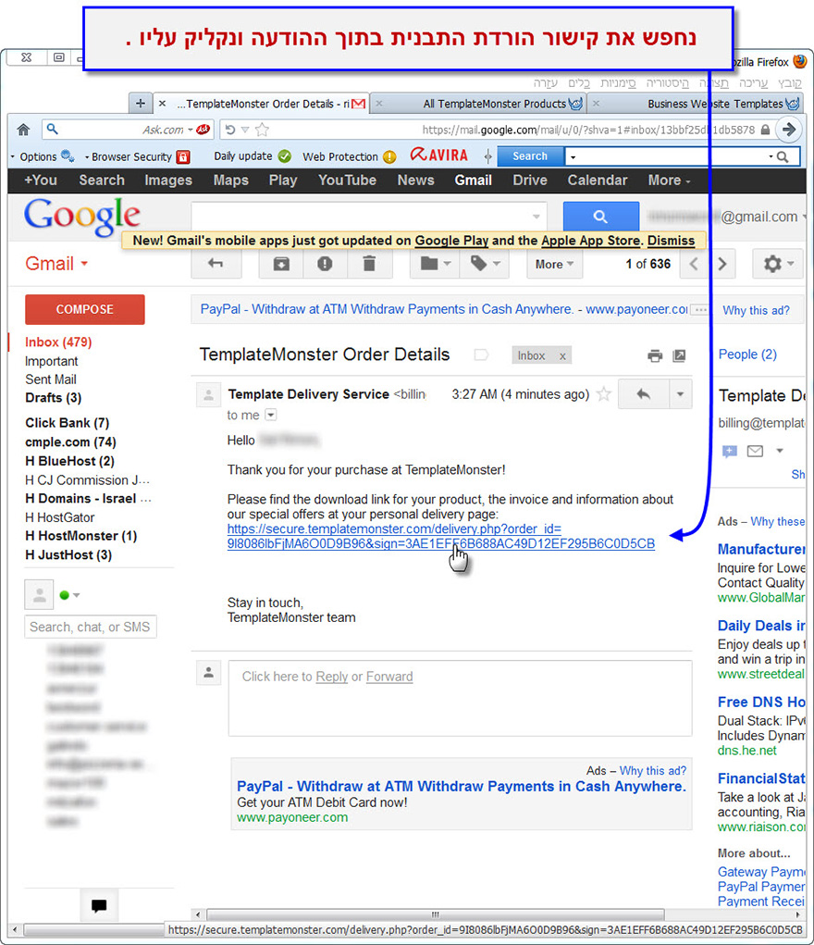This screenshot has width=814, height=945.
Task: Open the reply options dropdown arrow
Action: click(x=680, y=394)
